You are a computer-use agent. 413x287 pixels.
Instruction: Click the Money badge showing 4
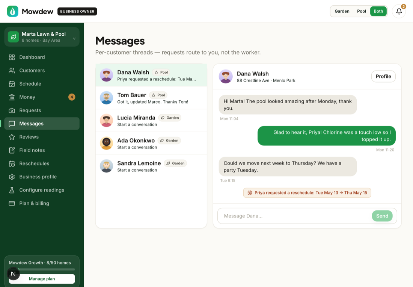[72, 97]
